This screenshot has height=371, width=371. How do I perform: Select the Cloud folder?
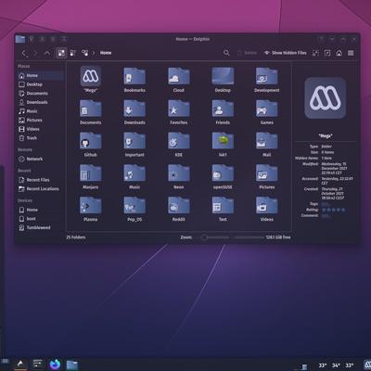179,80
